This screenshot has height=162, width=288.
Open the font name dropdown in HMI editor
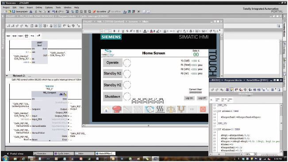(101, 31)
